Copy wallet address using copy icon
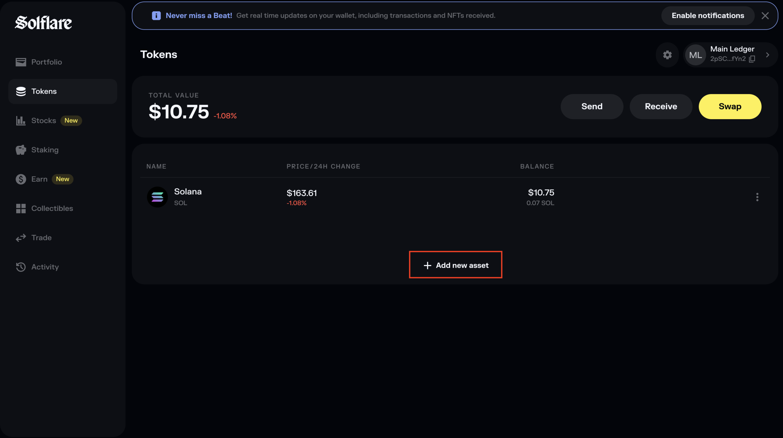The image size is (783, 438). point(752,59)
